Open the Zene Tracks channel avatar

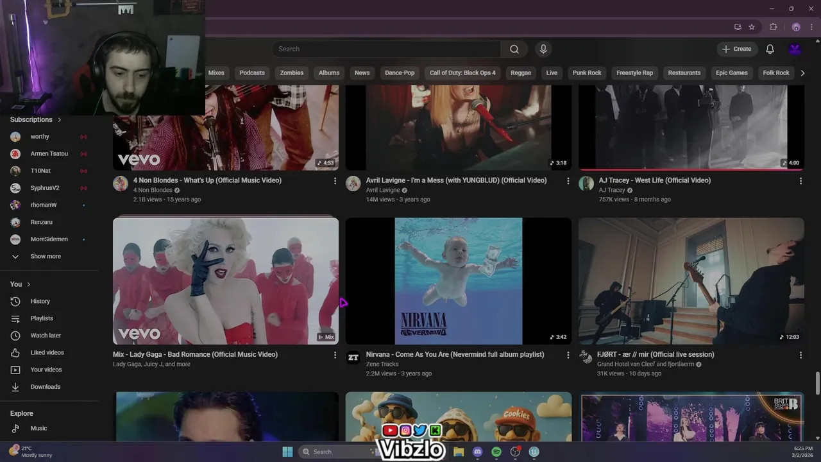pos(353,358)
